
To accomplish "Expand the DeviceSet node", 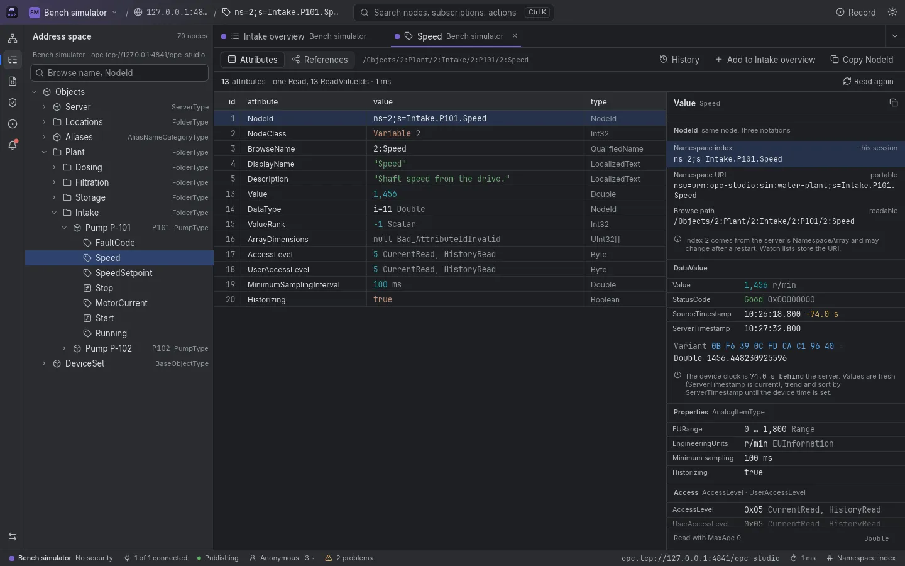I will pos(44,363).
